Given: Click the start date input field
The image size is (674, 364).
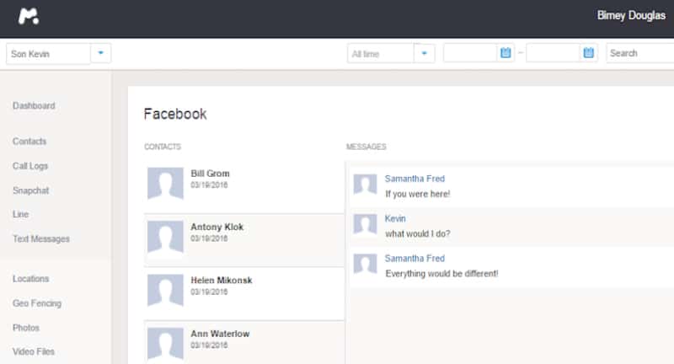Looking at the screenshot, I should (x=470, y=53).
